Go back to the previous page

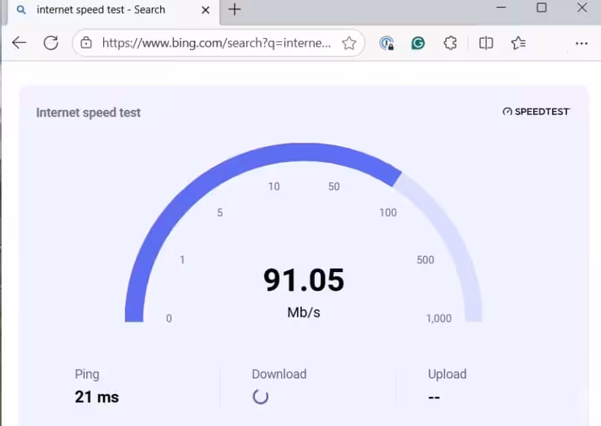[19, 43]
